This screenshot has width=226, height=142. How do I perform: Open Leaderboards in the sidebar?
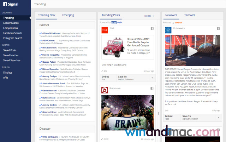point(11,23)
